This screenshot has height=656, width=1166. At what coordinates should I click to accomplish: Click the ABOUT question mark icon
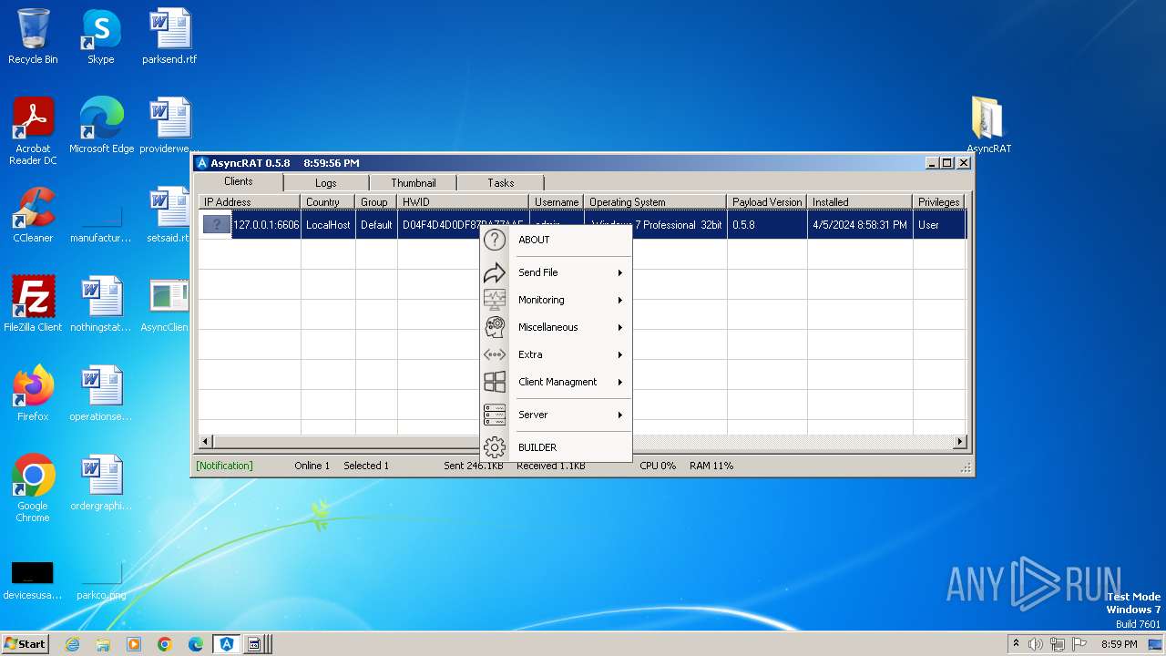[494, 240]
